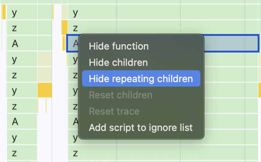This screenshot has width=261, height=162.
Task: Click the bright yellow block left of the top-right z frame
Action: point(64,28)
